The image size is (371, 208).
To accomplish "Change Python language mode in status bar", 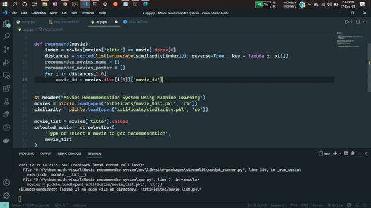I will [x=318, y=205].
